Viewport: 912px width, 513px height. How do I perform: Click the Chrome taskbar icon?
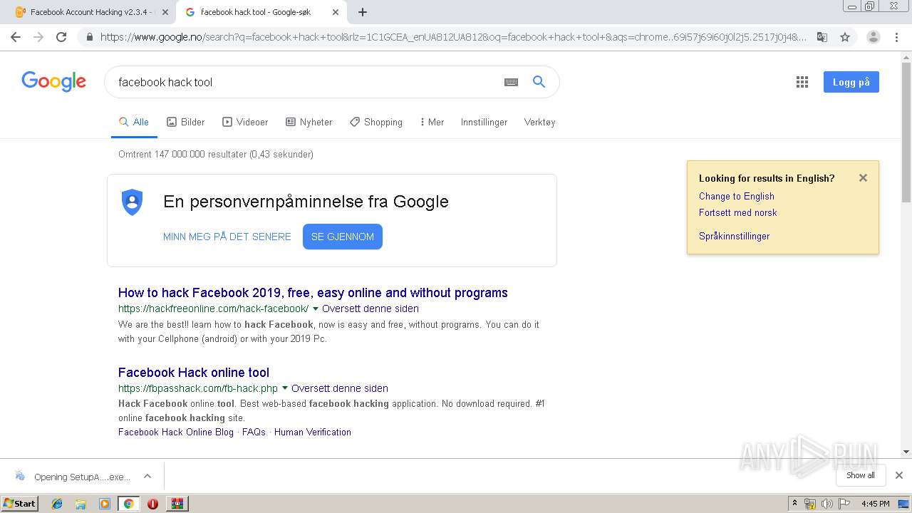pyautogui.click(x=128, y=504)
